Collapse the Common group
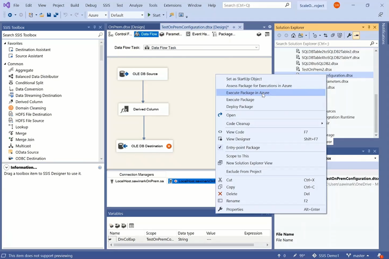 coord(5,64)
